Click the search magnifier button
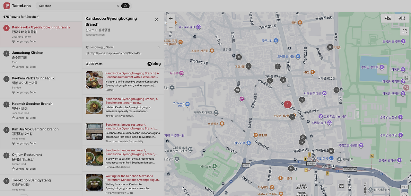Image resolution: width=411 pixels, height=196 pixels. pyautogui.click(x=126, y=6)
